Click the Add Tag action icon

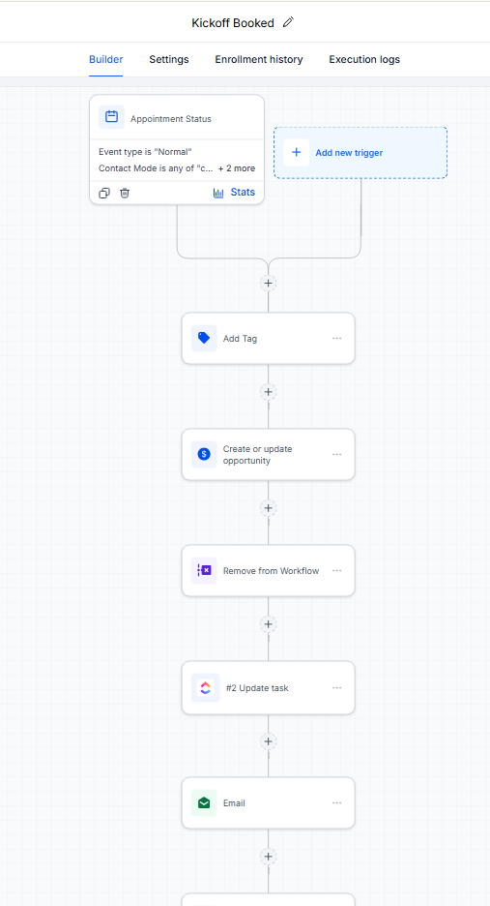[204, 338]
